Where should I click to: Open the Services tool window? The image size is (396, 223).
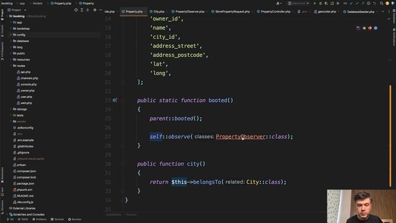[x=75, y=219]
